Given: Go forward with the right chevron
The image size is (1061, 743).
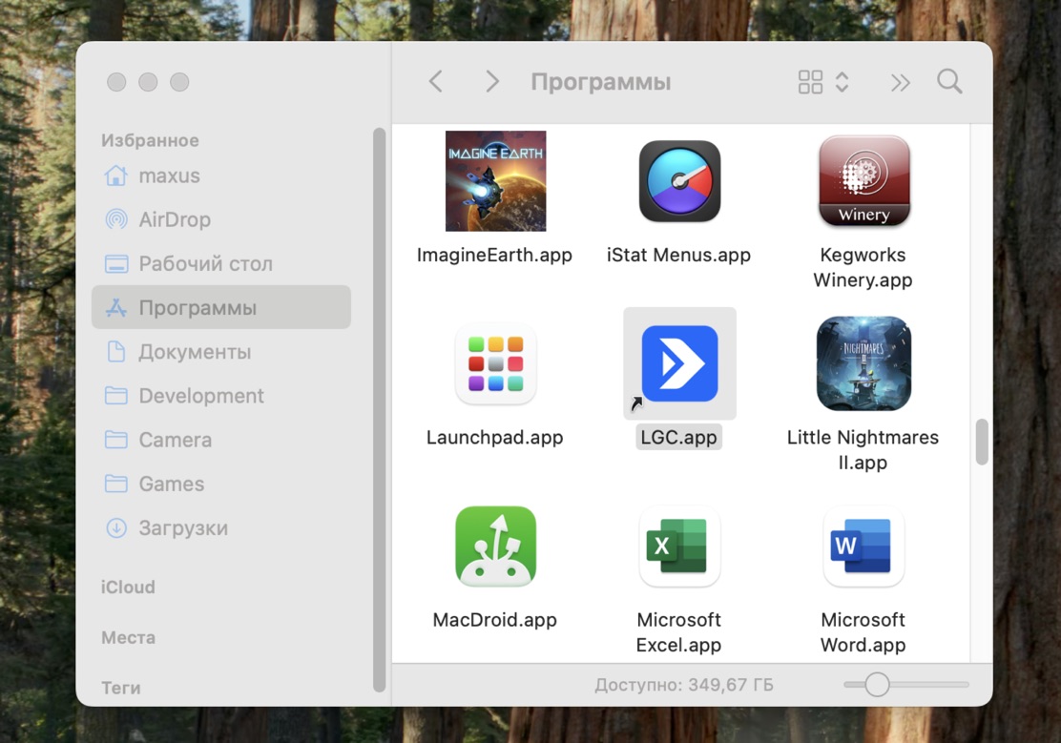Looking at the screenshot, I should click(x=492, y=82).
